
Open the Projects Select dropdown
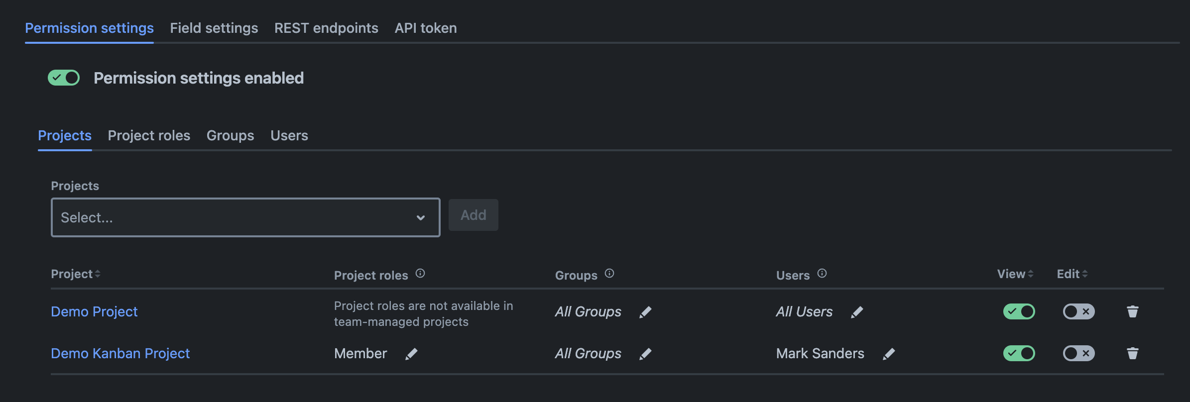click(245, 217)
